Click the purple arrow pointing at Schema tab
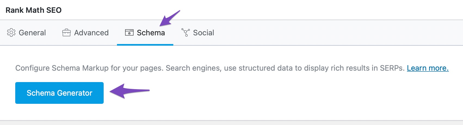The image size is (463, 125). [x=170, y=18]
